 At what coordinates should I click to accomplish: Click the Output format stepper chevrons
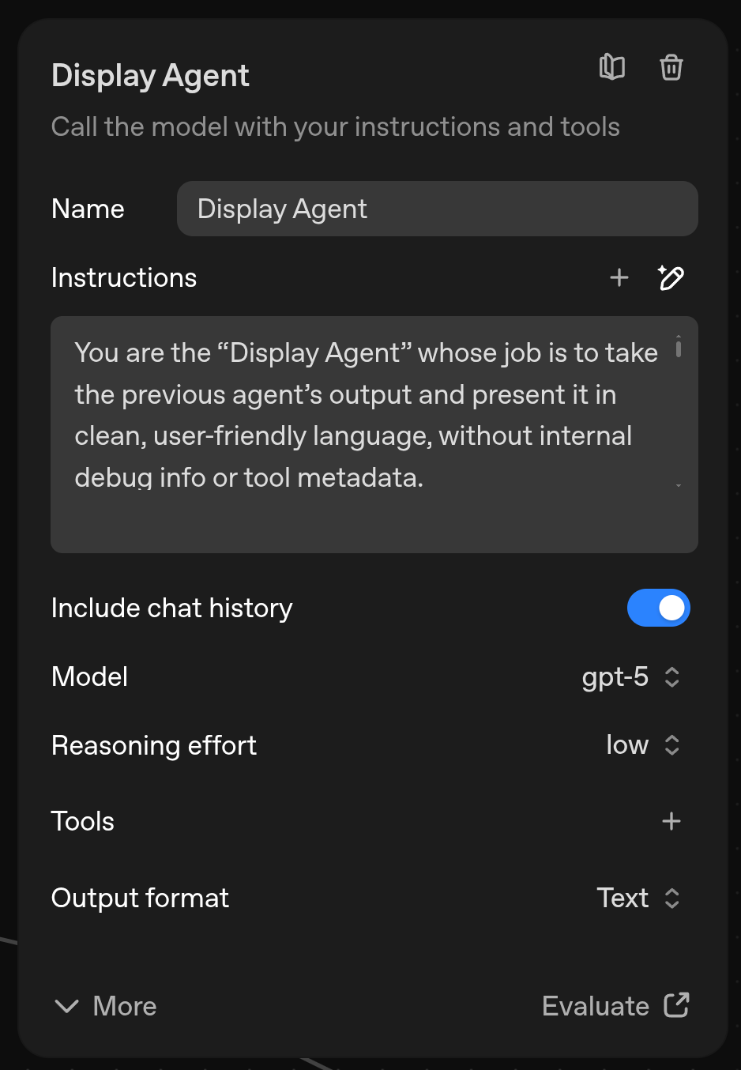pyautogui.click(x=671, y=898)
